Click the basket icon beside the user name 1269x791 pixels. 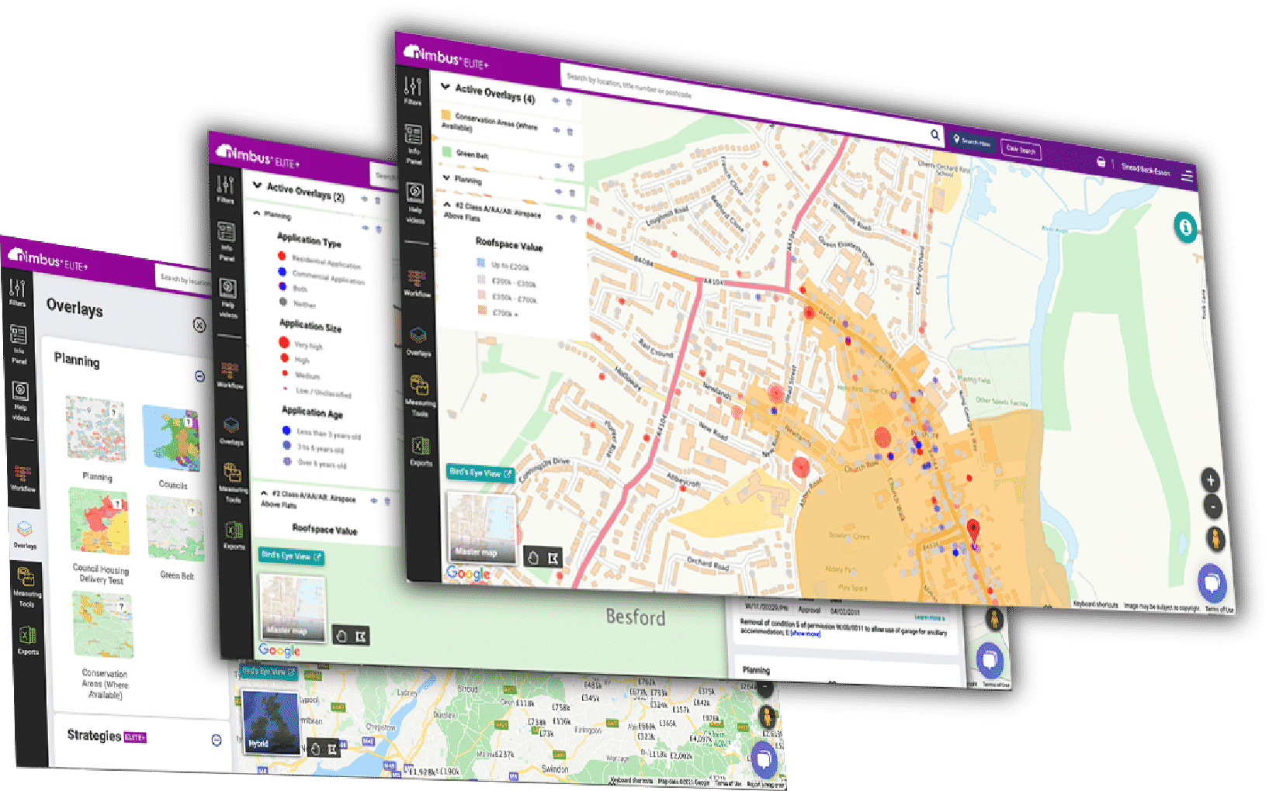pyautogui.click(x=1101, y=162)
